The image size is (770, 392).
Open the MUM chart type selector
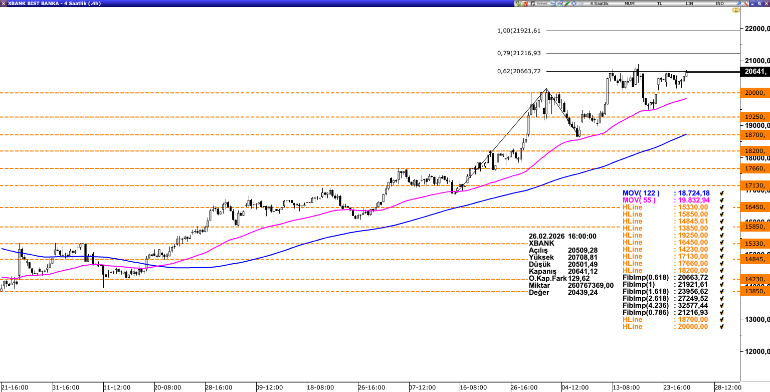tap(630, 4)
